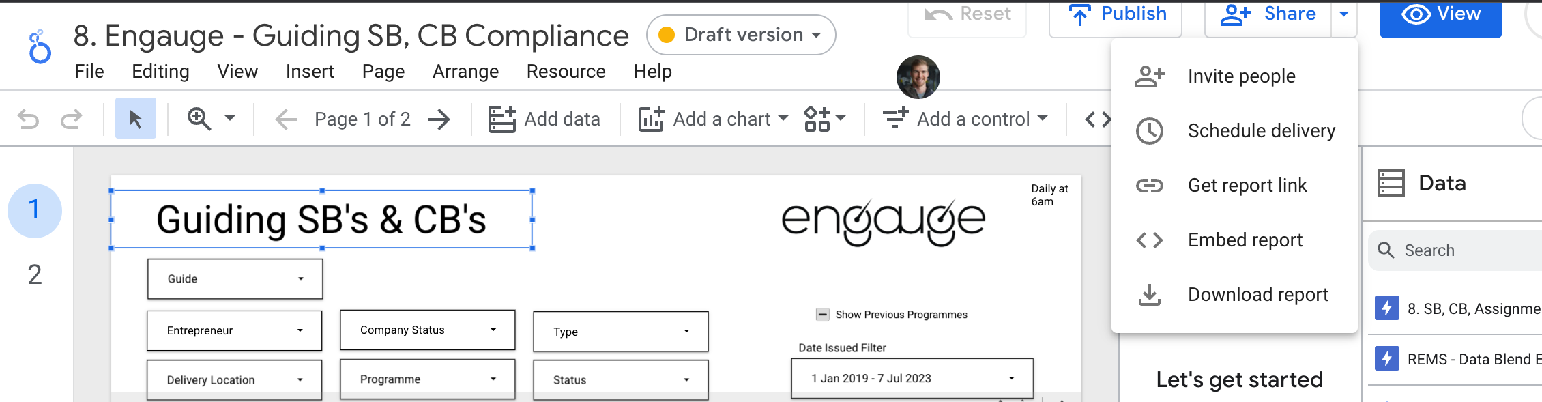1542x402 pixels.
Task: Choose Download report option
Action: (1257, 295)
